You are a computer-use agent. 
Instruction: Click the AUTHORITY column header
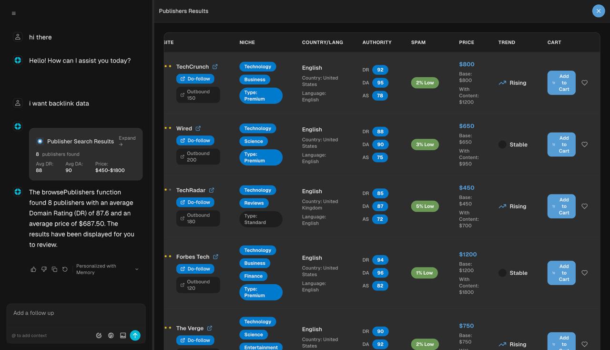(x=376, y=42)
